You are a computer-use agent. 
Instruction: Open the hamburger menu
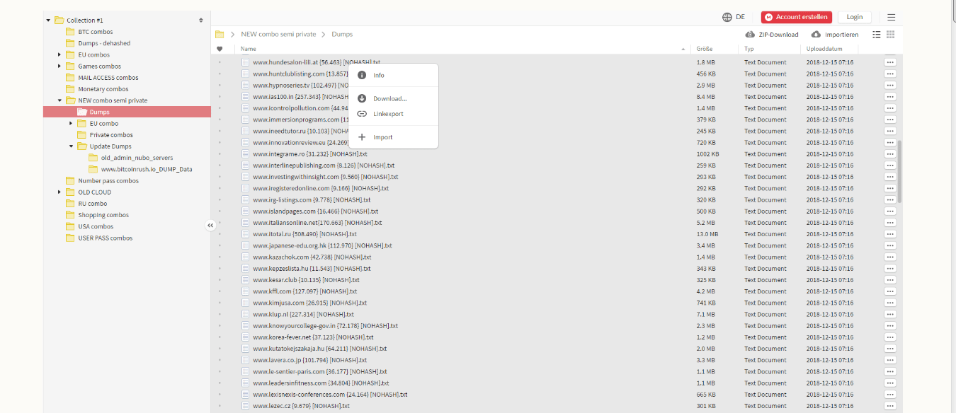pos(891,17)
